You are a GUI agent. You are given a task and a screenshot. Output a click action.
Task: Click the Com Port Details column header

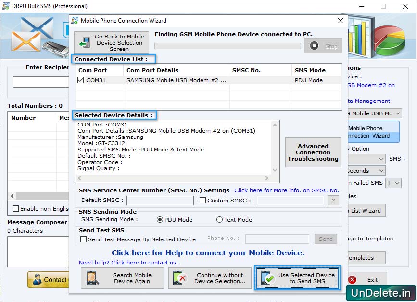click(x=176, y=70)
